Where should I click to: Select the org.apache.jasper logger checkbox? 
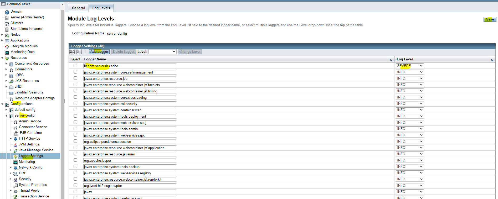[x=75, y=160]
